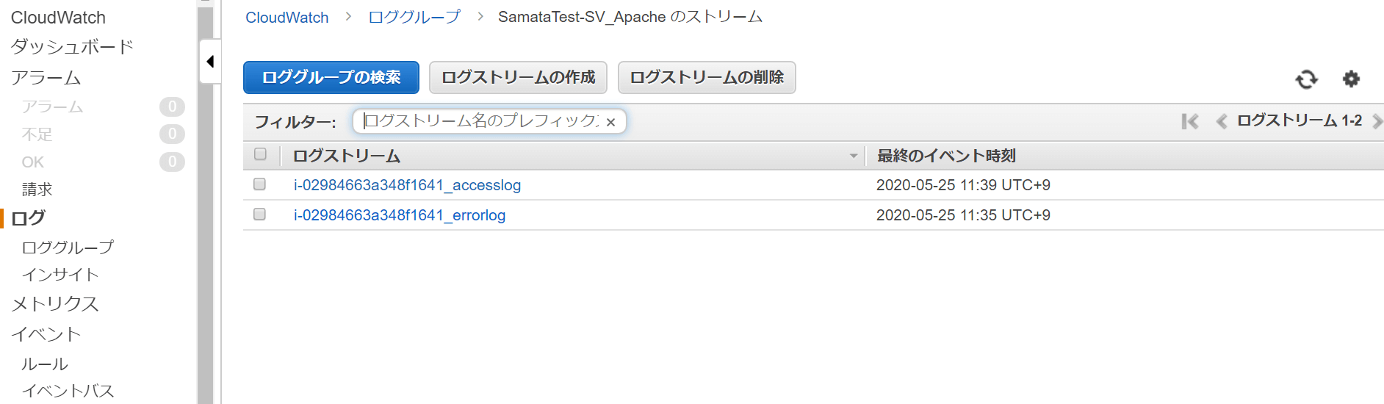Click the refresh log streams icon

(1306, 79)
